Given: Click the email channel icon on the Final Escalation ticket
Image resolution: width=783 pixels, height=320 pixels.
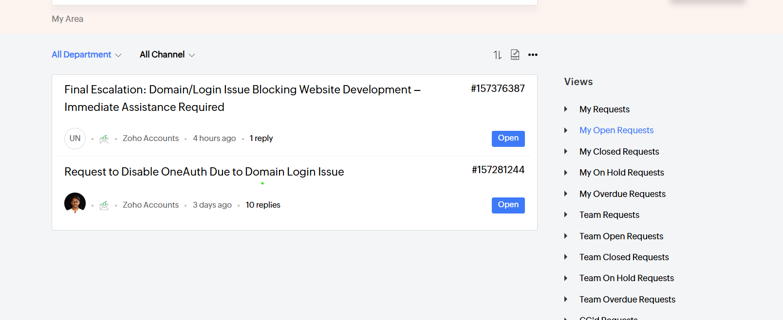Looking at the screenshot, I should tap(104, 139).
